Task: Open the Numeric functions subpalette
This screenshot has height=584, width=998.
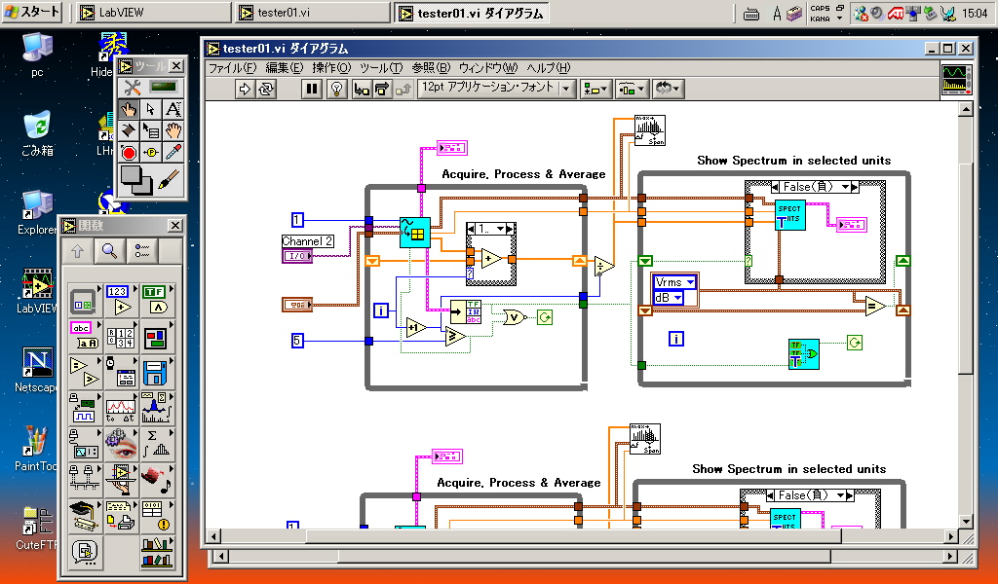Action: coord(120,300)
